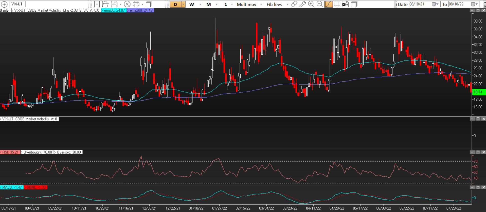Close the RSI pane
Viewport: 486px width, 212px height.
coord(483,152)
